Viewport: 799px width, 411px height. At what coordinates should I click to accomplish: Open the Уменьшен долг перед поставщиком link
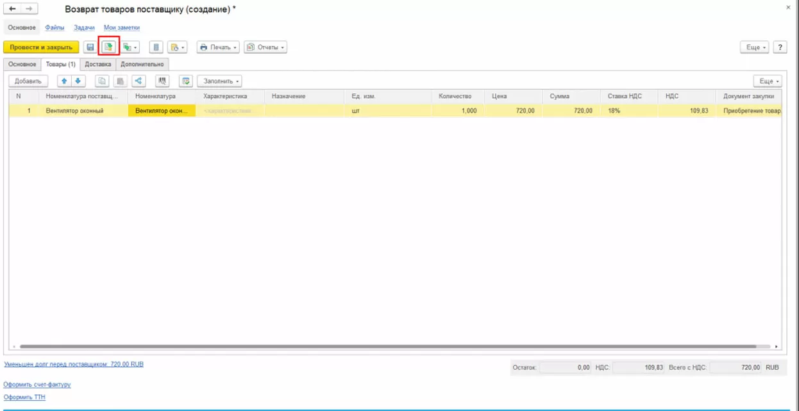point(74,364)
